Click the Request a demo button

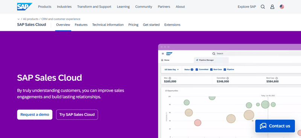point(35,115)
